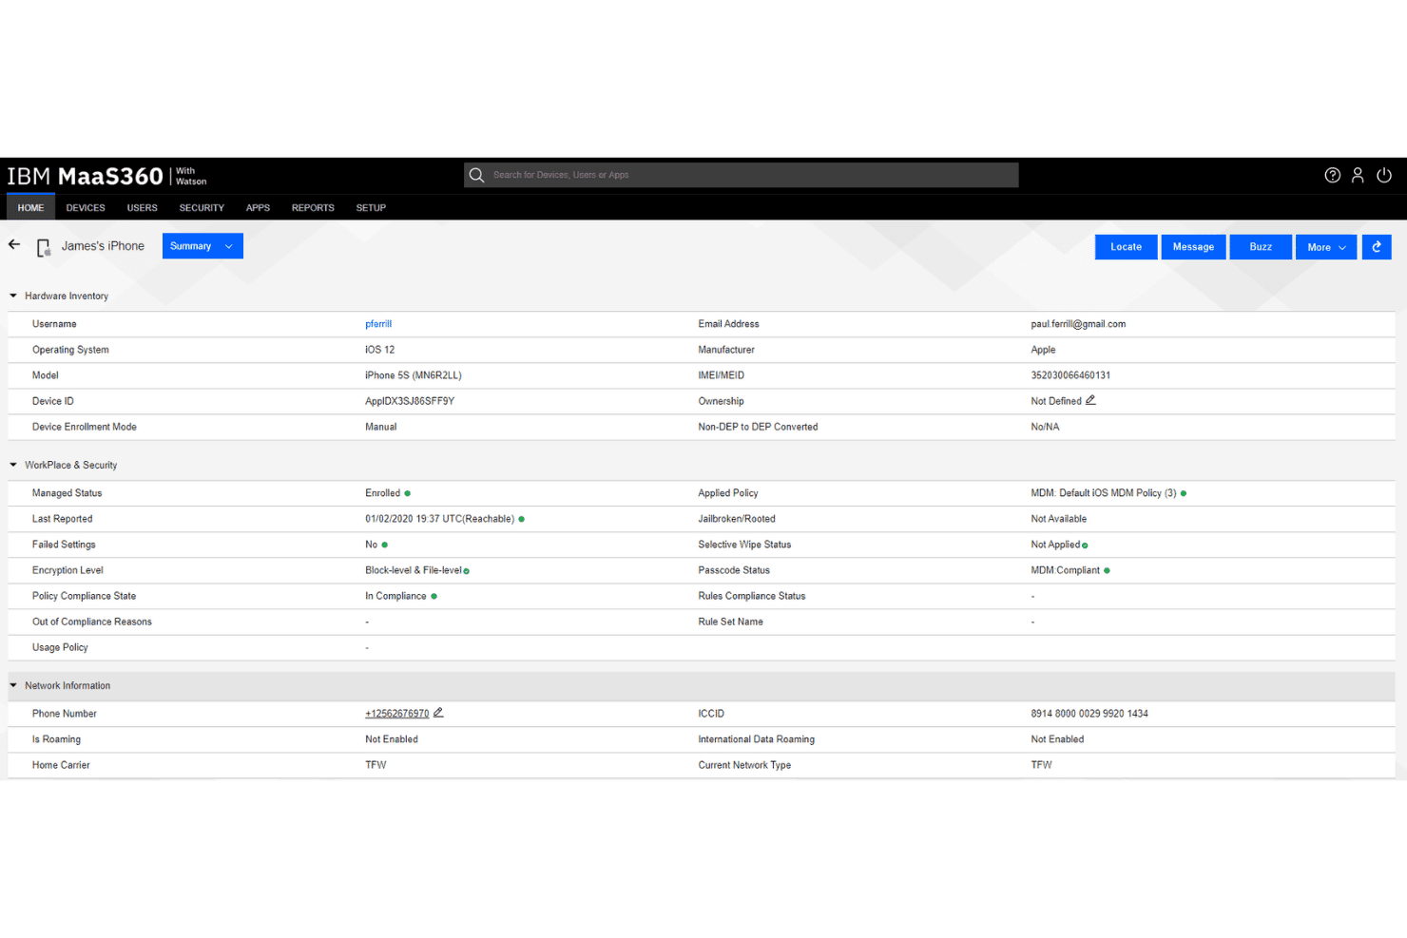Click the iPhone 5S (MN6R2LL) model value
Viewport: 1407px width, 938px height.
pyautogui.click(x=414, y=375)
